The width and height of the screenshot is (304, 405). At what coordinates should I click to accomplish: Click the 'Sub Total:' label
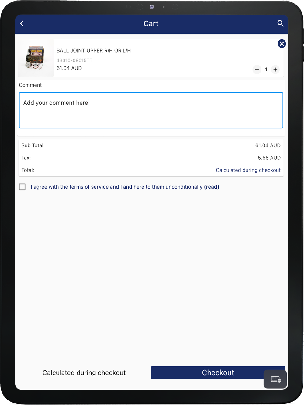(x=33, y=145)
